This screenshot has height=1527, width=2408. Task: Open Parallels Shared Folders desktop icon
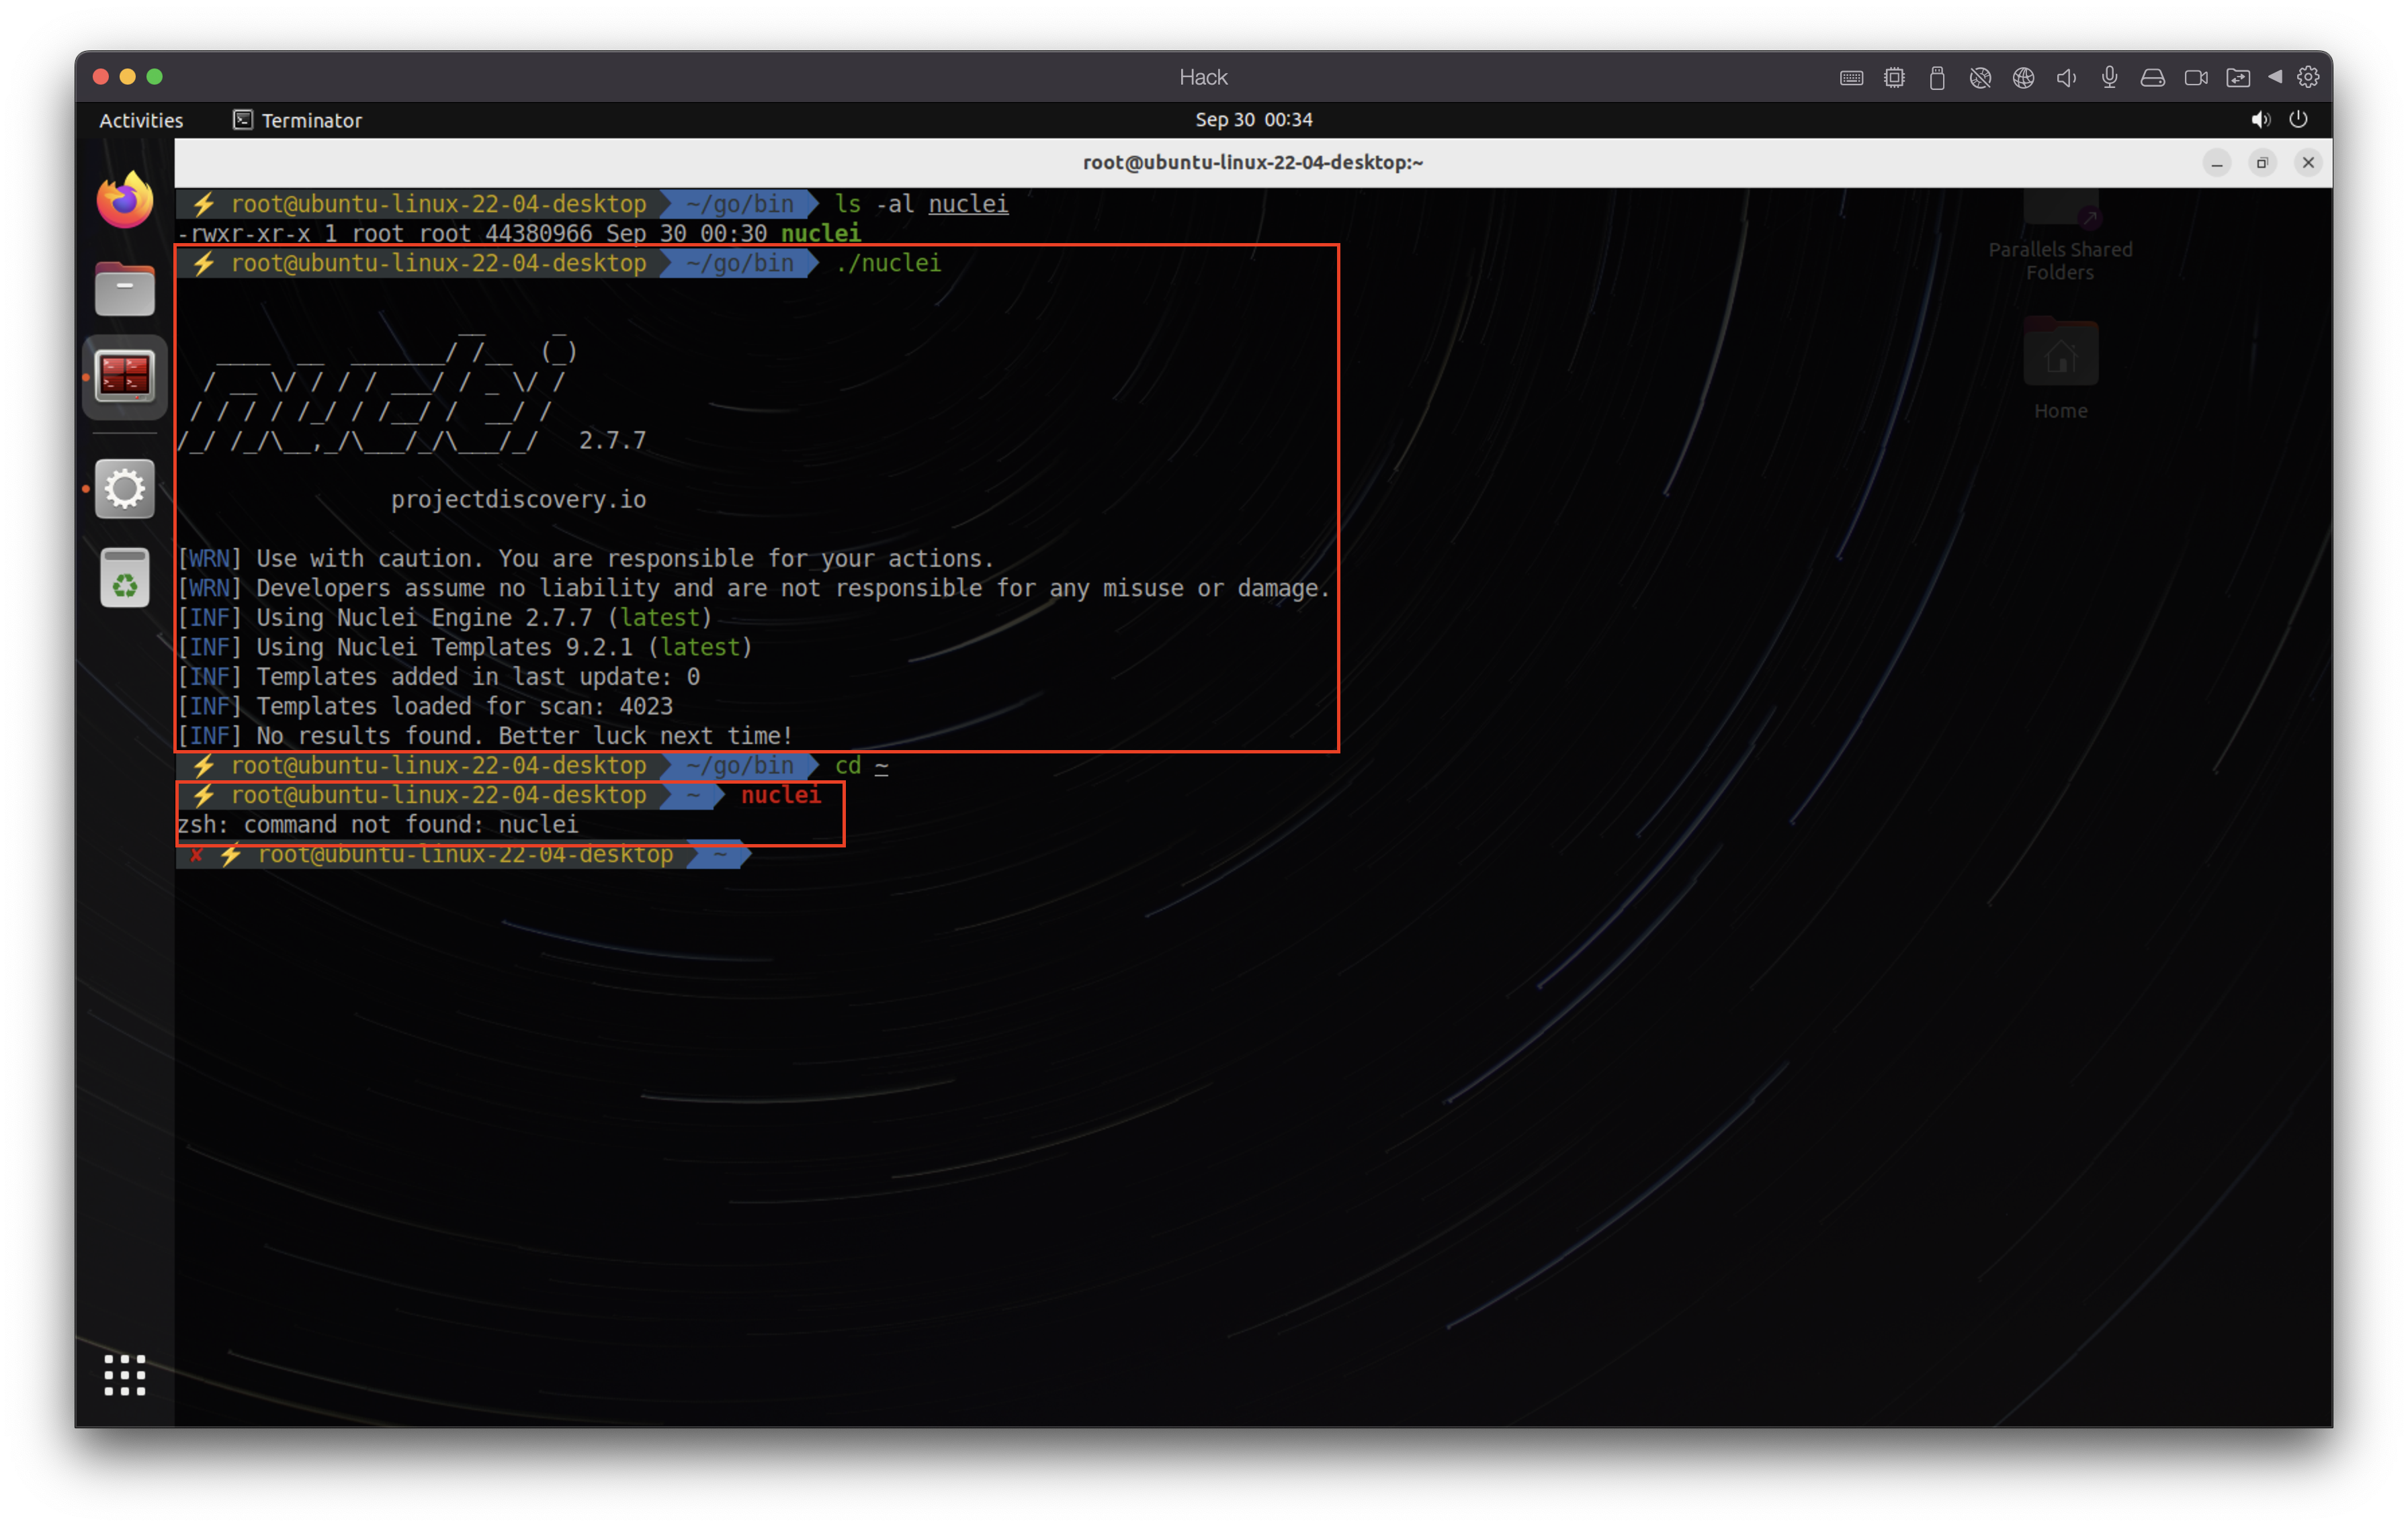(x=2060, y=236)
